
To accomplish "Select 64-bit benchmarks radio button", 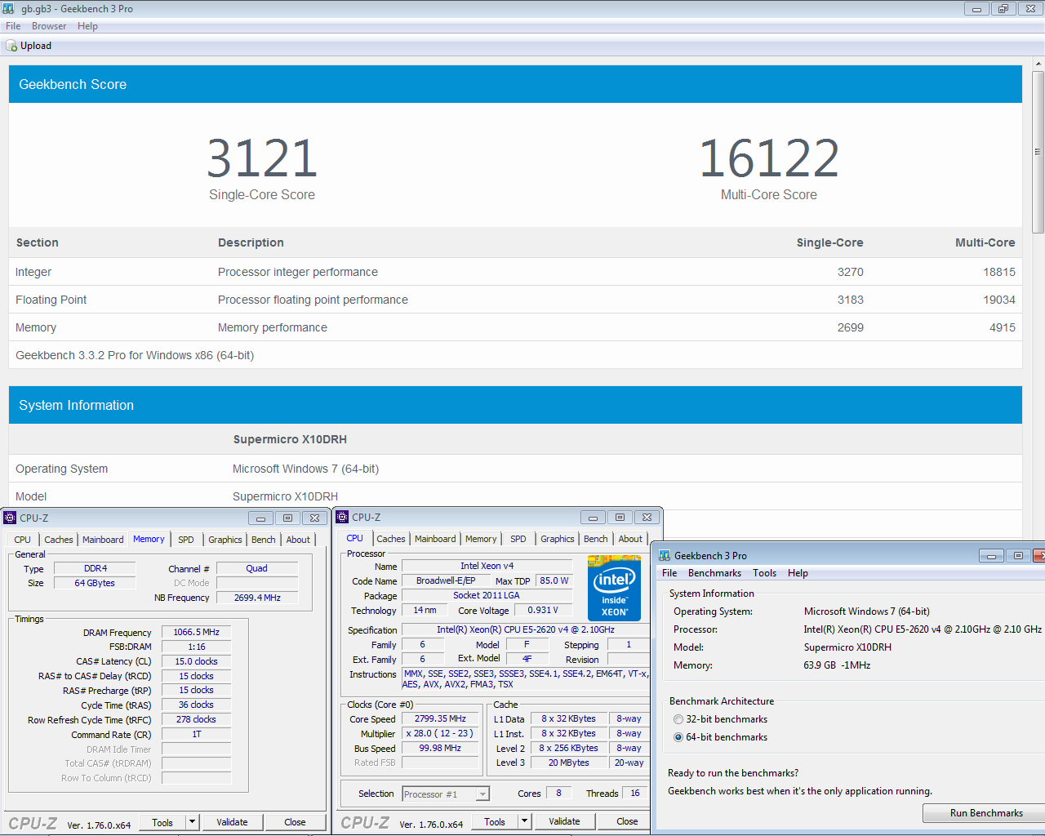I will tap(678, 737).
